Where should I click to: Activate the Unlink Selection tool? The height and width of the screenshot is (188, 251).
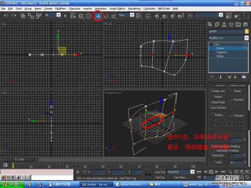31,16
